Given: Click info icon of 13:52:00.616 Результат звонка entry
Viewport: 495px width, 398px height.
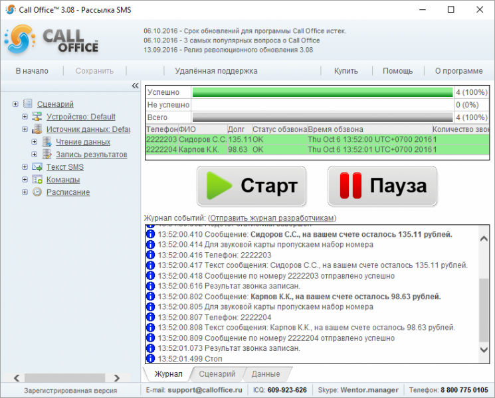Looking at the screenshot, I should click(151, 286).
